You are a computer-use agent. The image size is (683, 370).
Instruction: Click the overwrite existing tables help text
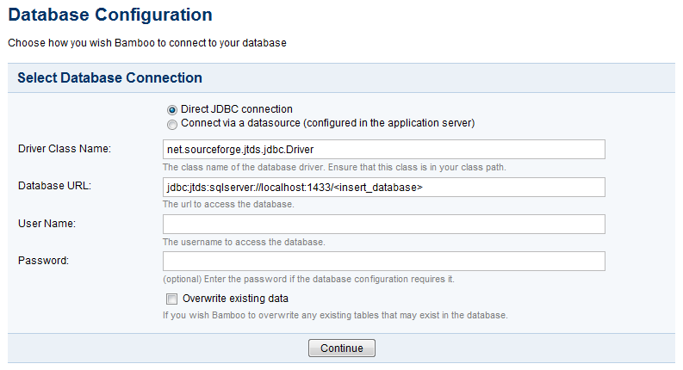[335, 316]
